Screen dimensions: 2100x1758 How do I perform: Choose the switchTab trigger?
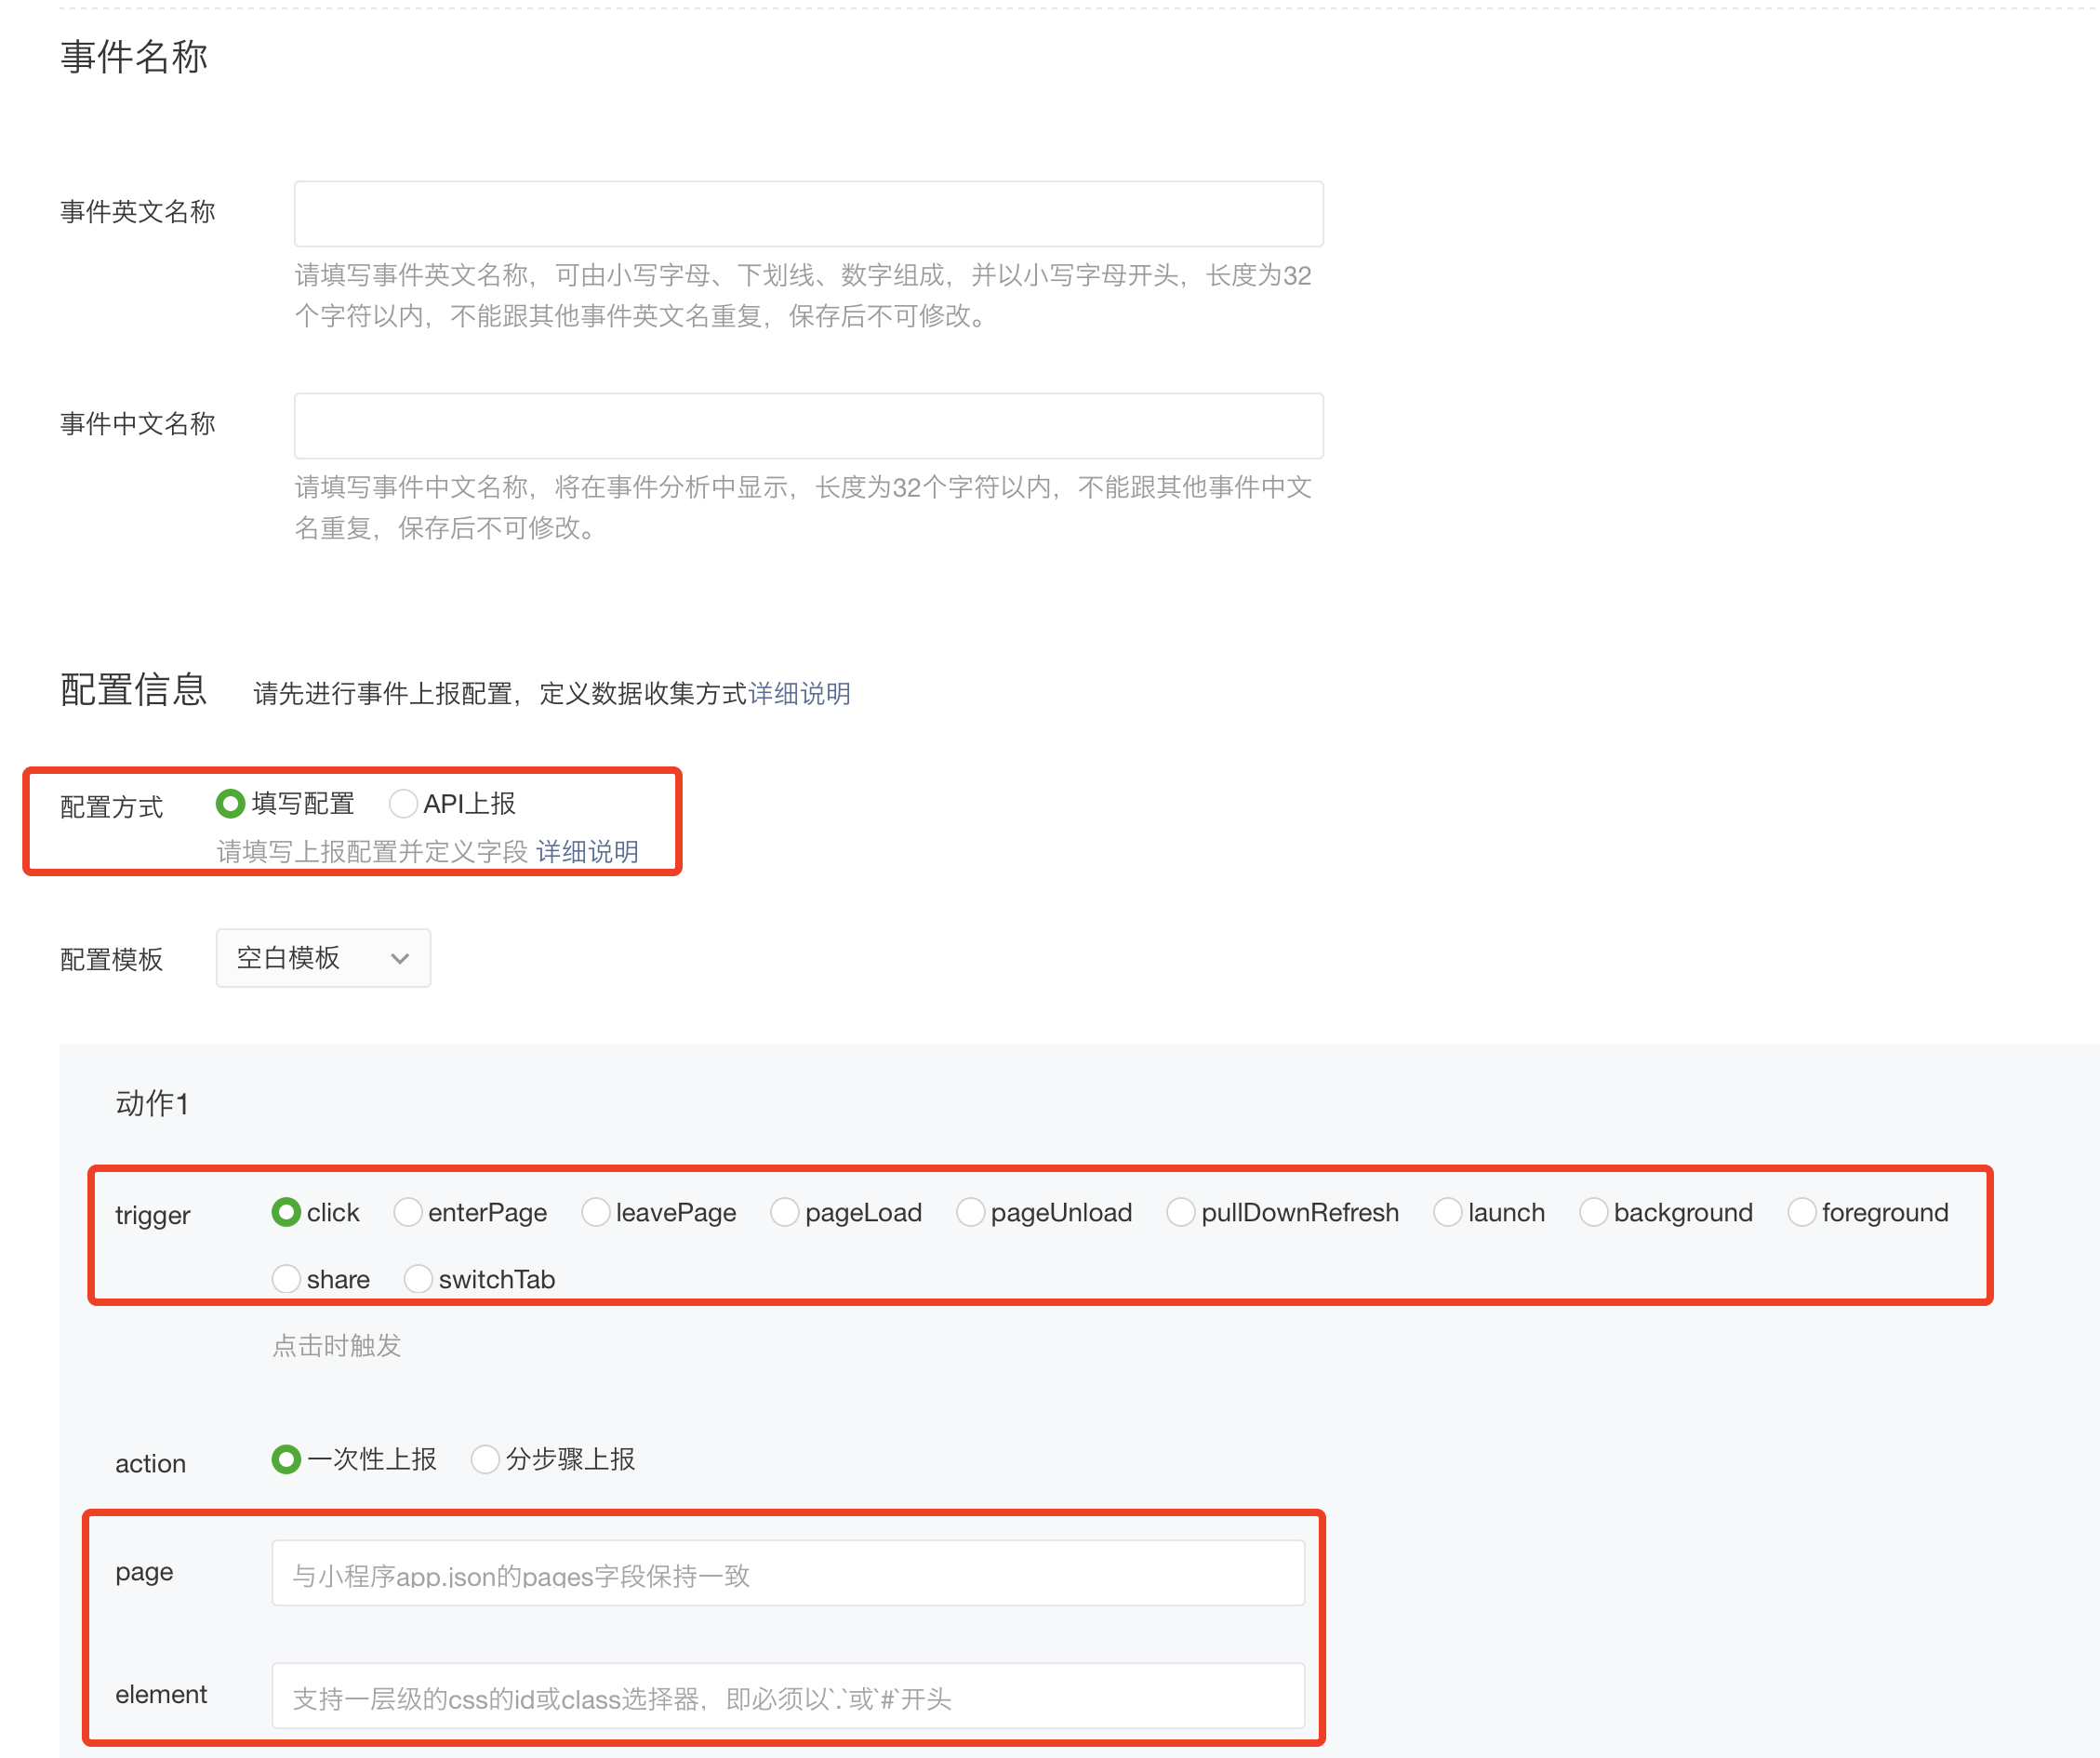click(x=419, y=1279)
